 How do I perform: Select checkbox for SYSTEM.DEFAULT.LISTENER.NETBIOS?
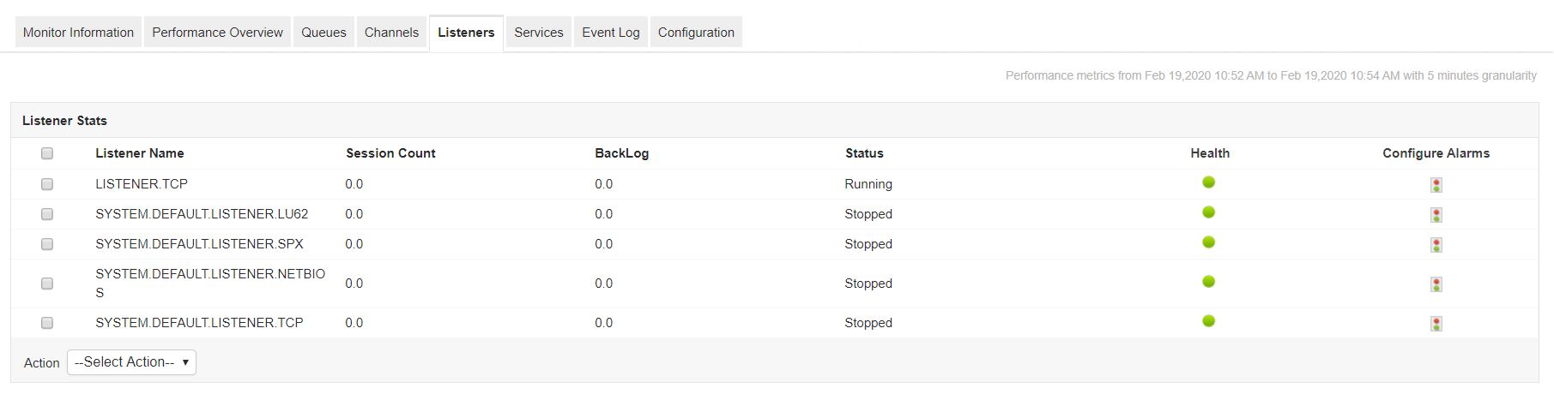[x=47, y=284]
